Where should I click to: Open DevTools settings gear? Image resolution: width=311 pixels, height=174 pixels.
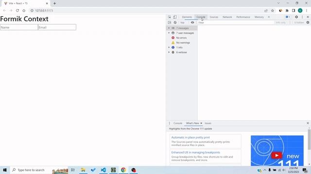pos(296,17)
